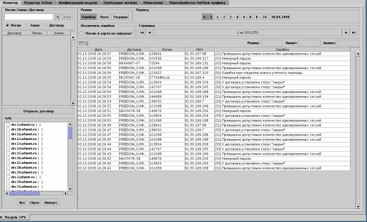The width and height of the screenshot is (367, 222).
Task: Enable 'Логин и карта не найдены' exclusion checkbox
Action: click(x=82, y=34)
